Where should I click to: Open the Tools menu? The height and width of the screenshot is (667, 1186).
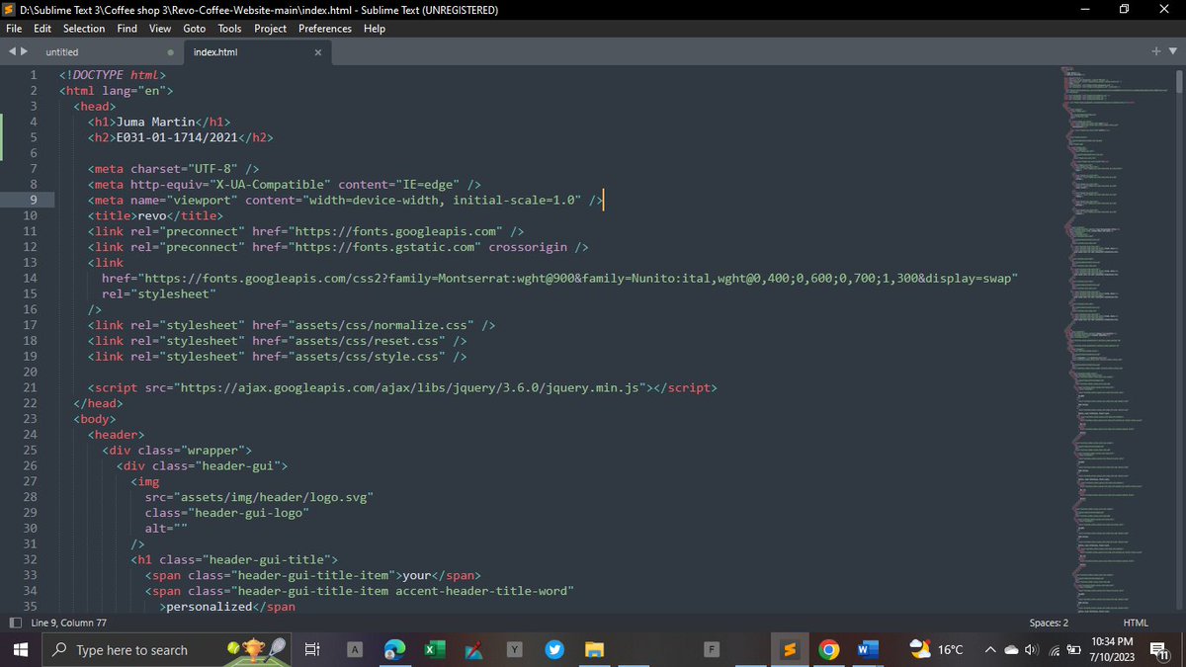tap(229, 29)
